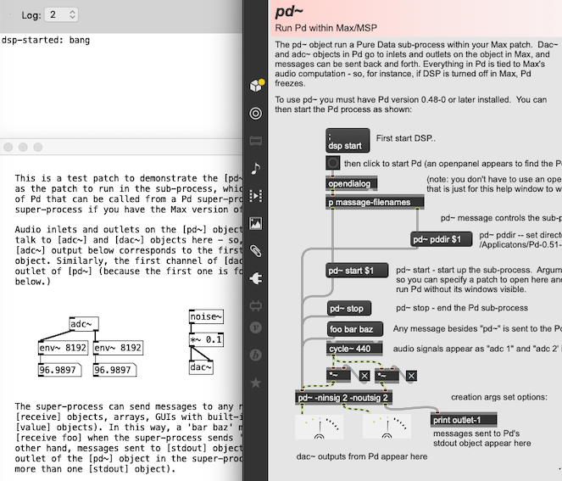The height and width of the screenshot is (481, 562).
Task: Click the bang button to start Pd
Action: [x=333, y=163]
